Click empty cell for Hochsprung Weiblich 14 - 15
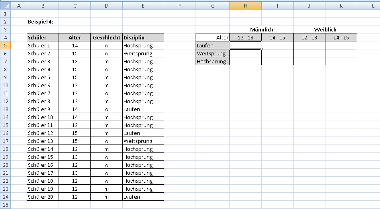 341,61
